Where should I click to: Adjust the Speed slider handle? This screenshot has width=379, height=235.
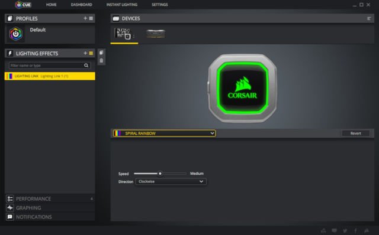point(160,174)
